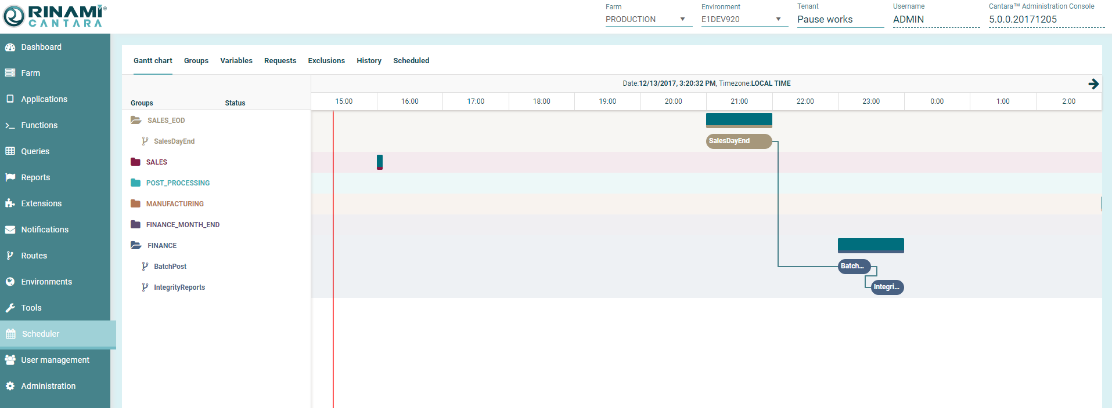
Task: Select the SalesDayEnd task bar in Gantt chart
Action: (x=738, y=141)
